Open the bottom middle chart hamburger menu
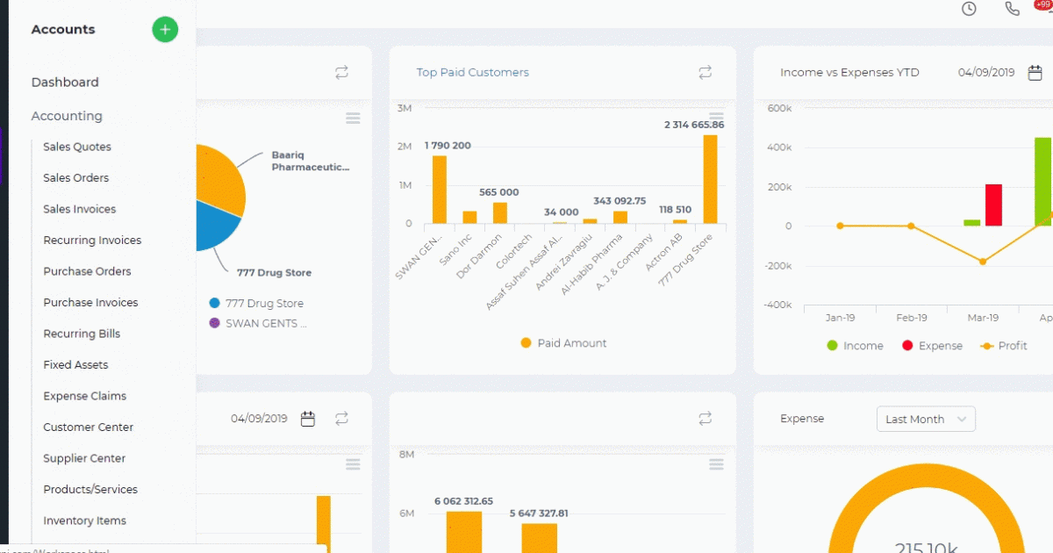1053x553 pixels. (717, 463)
